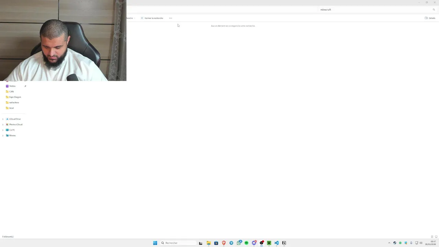Launch Brave browser from taskbar
439x247 pixels.
pyautogui.click(x=224, y=243)
